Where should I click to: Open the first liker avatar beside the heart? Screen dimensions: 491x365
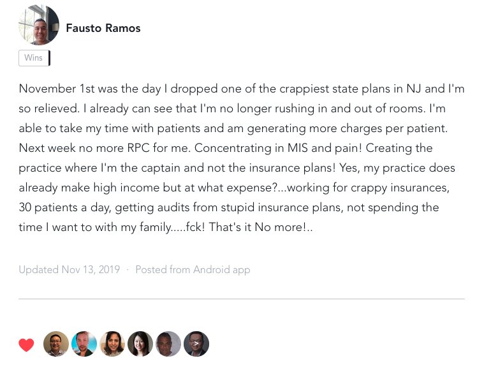pos(56,344)
